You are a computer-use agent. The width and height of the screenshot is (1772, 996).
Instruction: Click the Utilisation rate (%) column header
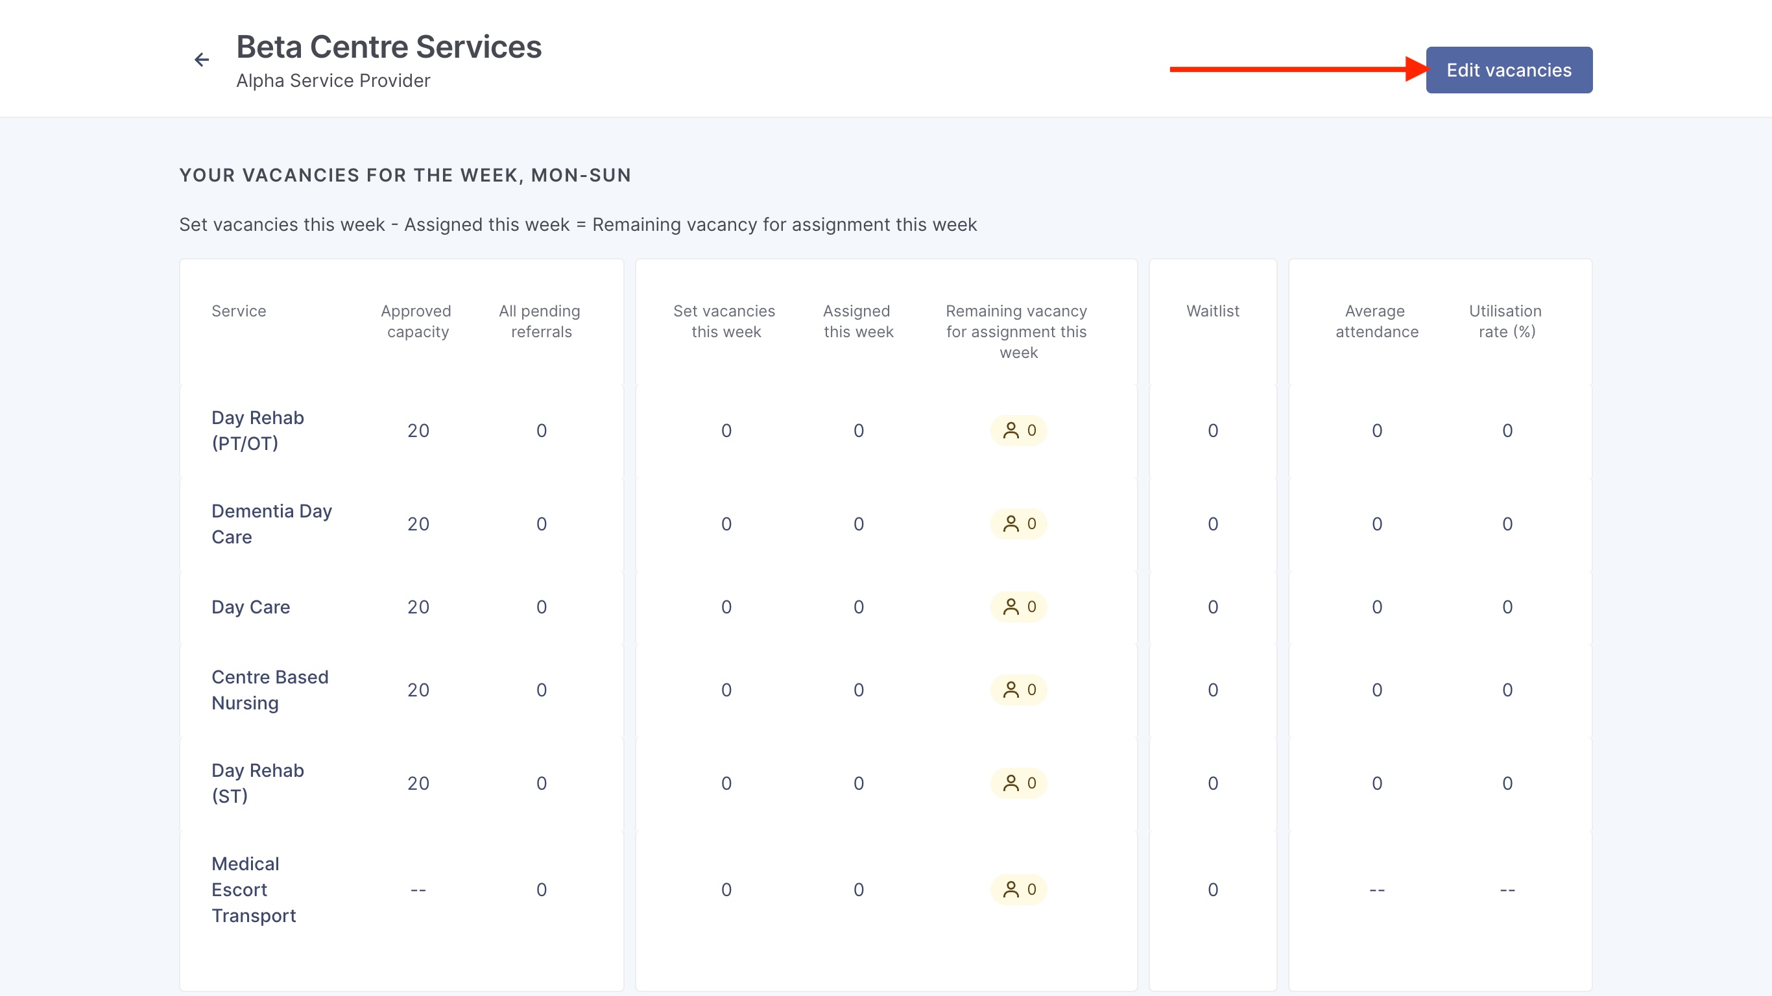coord(1505,321)
